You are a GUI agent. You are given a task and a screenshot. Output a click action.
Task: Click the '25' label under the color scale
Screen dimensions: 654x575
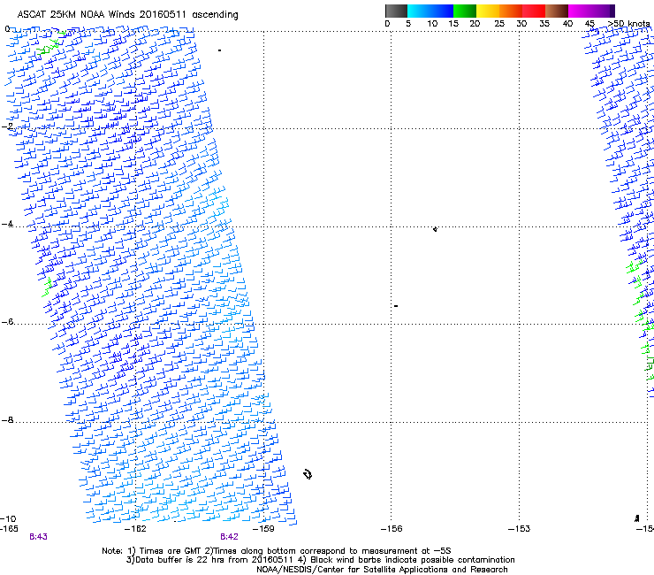[x=499, y=24]
